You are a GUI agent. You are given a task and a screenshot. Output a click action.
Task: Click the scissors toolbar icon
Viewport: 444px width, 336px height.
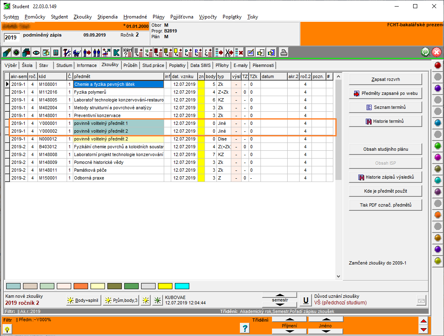pos(229,53)
